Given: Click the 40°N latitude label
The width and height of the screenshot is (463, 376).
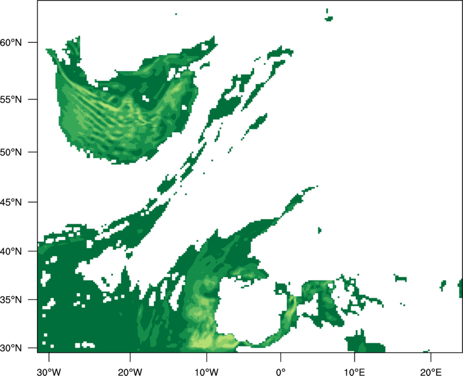Looking at the screenshot, I should [x=10, y=252].
